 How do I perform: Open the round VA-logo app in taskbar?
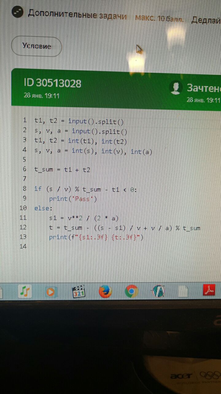point(158,291)
